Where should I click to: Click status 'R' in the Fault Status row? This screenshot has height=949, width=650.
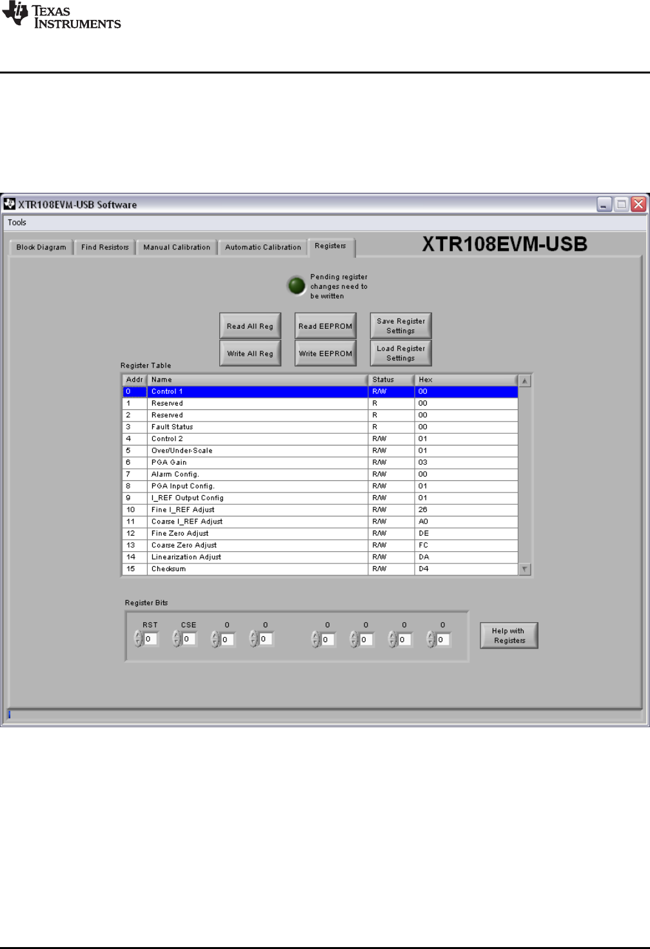(375, 427)
